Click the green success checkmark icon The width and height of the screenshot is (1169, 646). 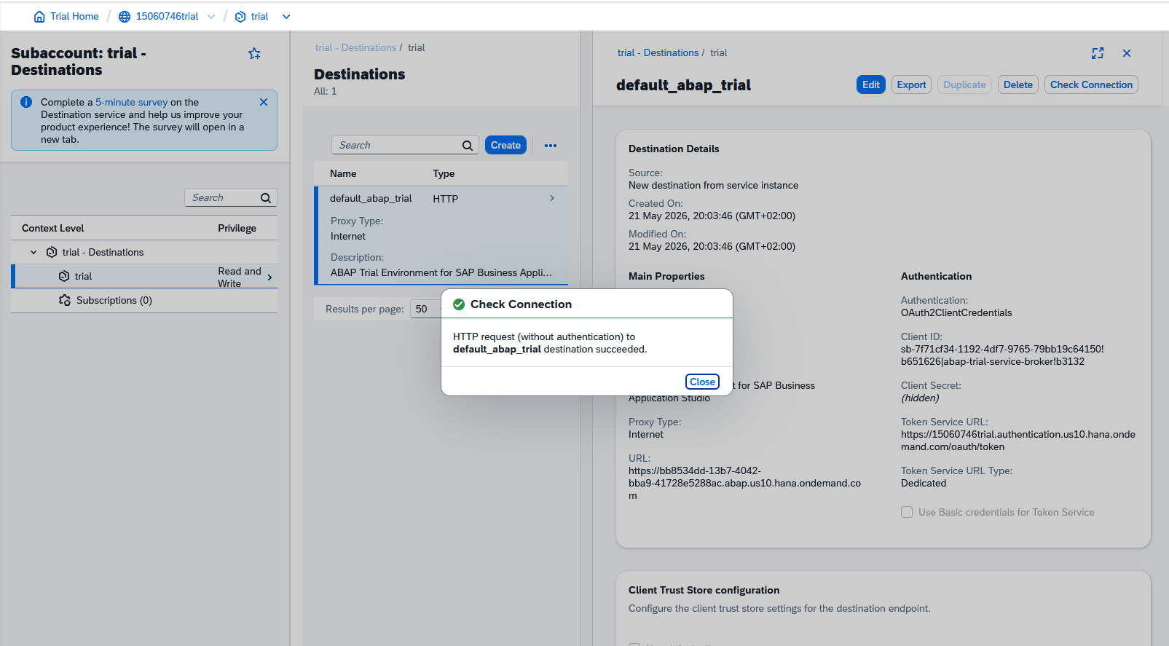[x=459, y=304]
